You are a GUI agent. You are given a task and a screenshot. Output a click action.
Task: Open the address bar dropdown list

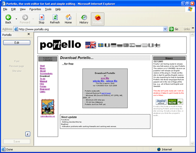click(x=165, y=29)
